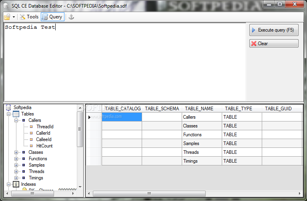The height and width of the screenshot is (201, 307).
Task: Click the ThreadId column icon
Action: pyautogui.click(x=31, y=127)
